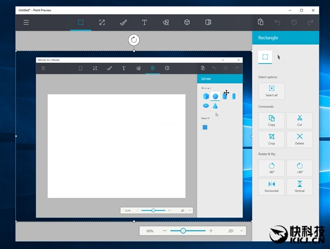Image resolution: width=330 pixels, height=249 pixels.
Task: Click the blue Shape fill swatch
Action: click(205, 127)
